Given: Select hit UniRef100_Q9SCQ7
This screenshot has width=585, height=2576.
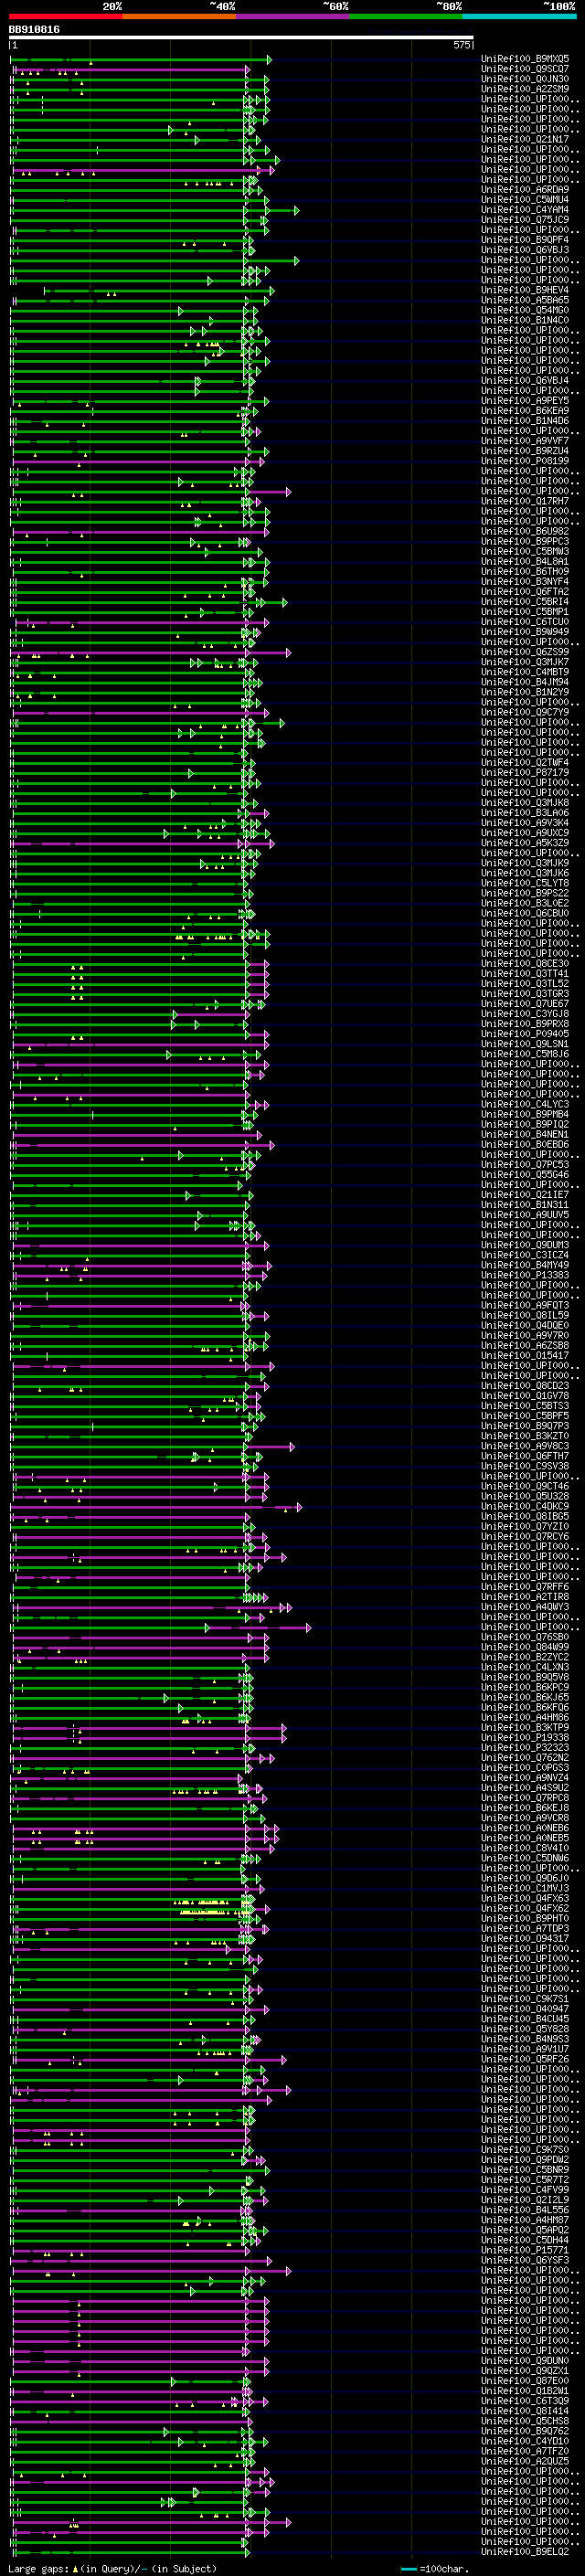Looking at the screenshot, I should [x=525, y=69].
